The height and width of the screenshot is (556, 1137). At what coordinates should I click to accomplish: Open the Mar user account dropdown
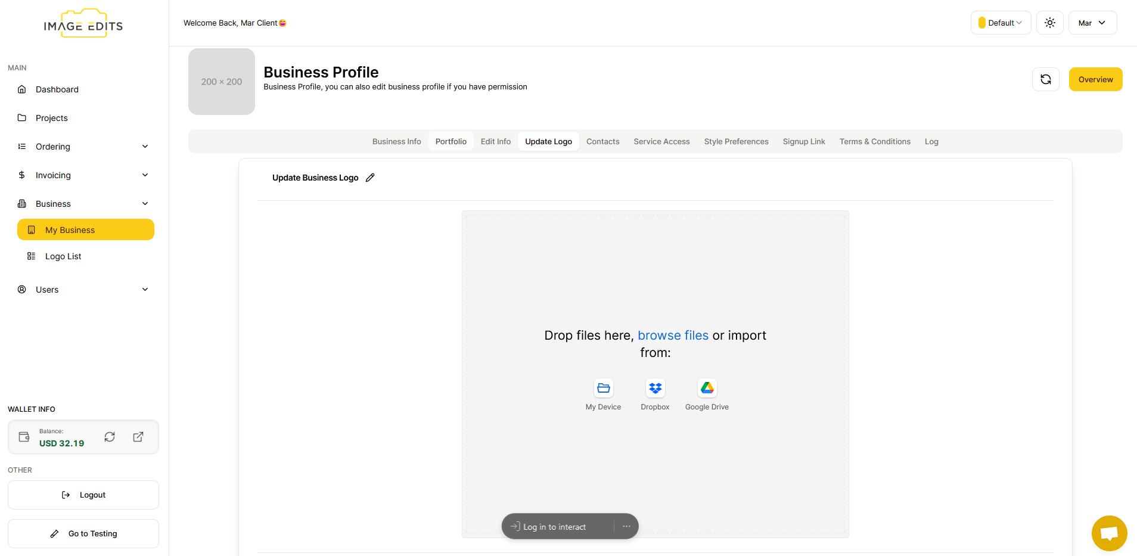click(x=1092, y=23)
